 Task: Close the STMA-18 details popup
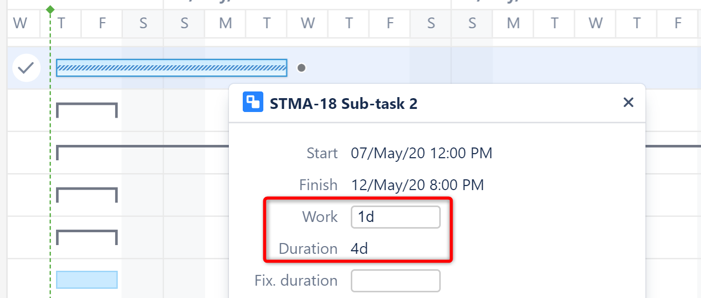coord(628,103)
